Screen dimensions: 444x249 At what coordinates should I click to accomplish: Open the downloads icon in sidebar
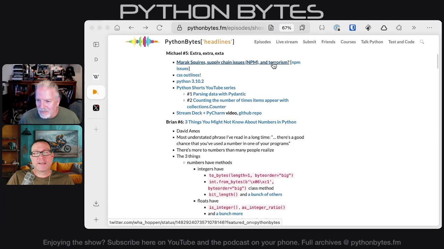[x=96, y=204]
